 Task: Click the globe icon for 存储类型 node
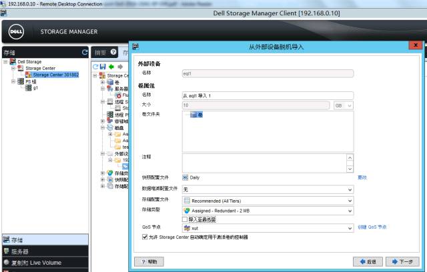109,173
